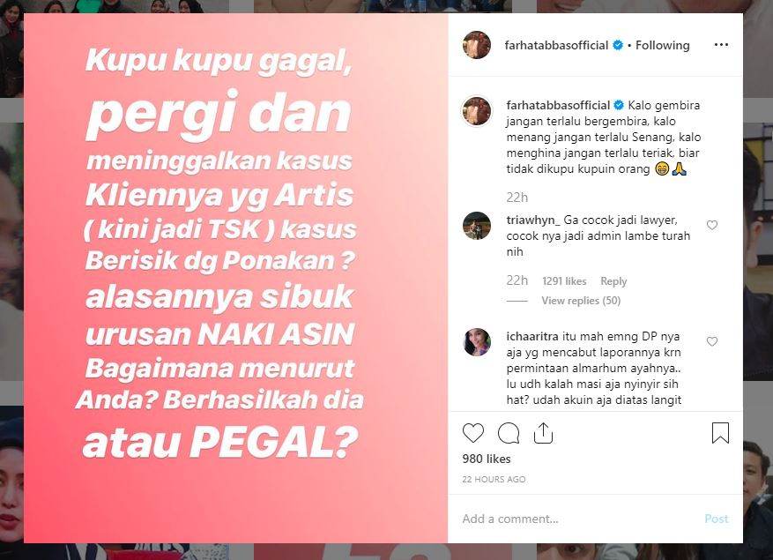Click the header profile avatar of farhatabbasofficial
This screenshot has height=560, width=773.
click(x=477, y=45)
